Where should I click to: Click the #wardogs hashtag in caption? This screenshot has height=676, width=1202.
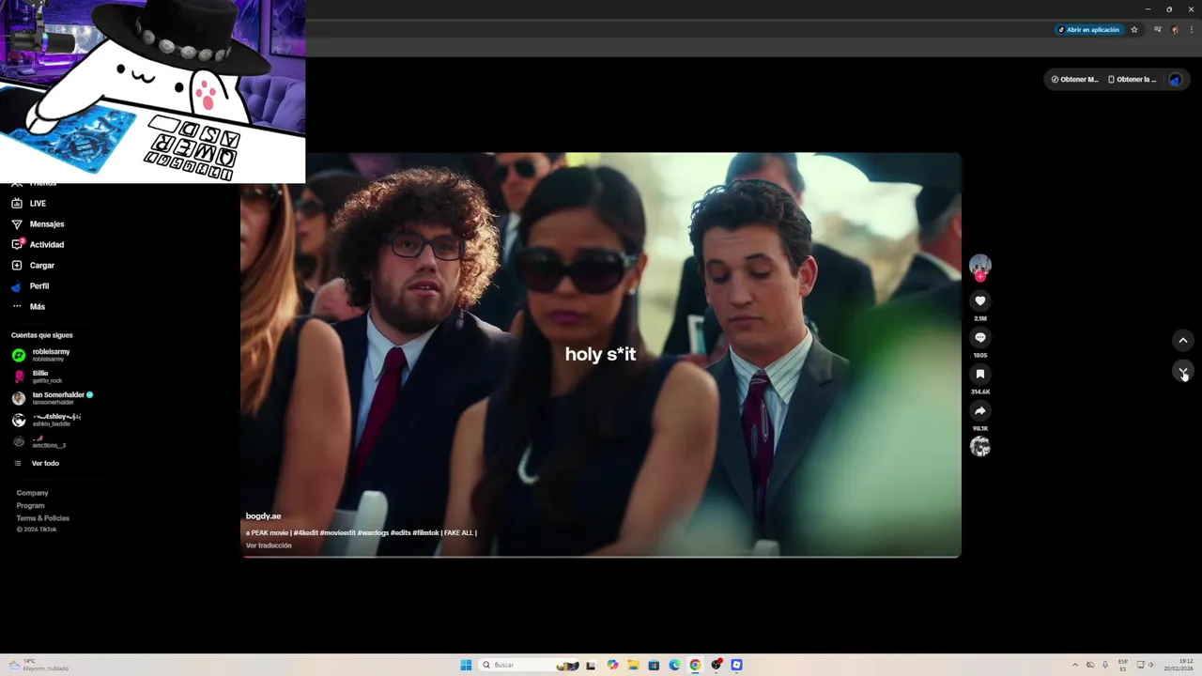pos(373,533)
